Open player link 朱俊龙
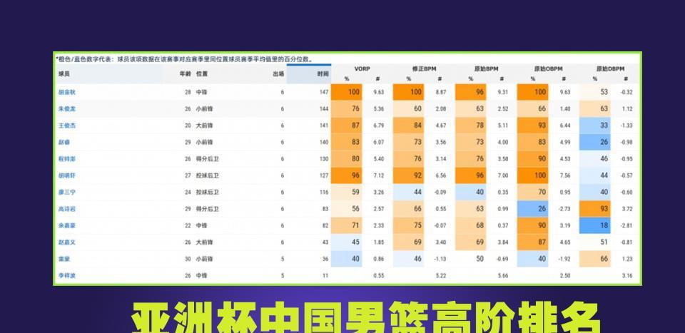The image size is (685, 333). [x=68, y=109]
